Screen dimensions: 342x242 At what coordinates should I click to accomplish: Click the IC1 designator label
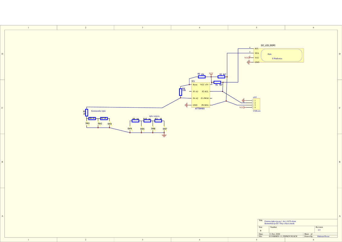193,81
